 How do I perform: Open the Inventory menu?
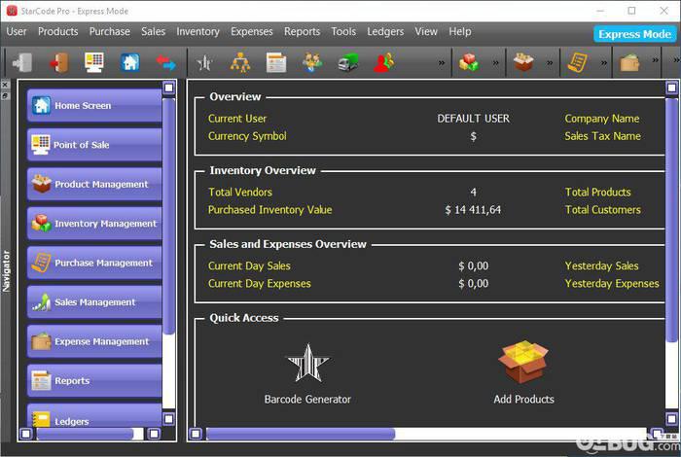[197, 32]
